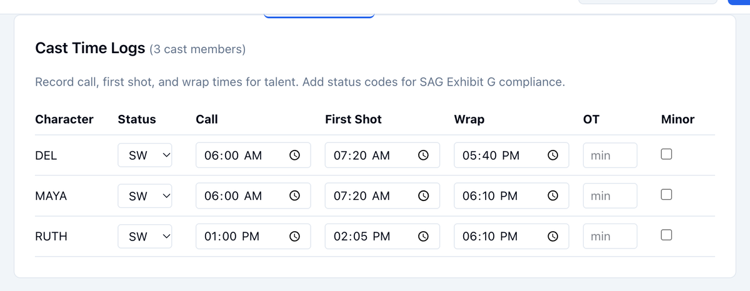Toggle the Minor checkbox for RUTH
750x291 pixels.
pos(667,235)
